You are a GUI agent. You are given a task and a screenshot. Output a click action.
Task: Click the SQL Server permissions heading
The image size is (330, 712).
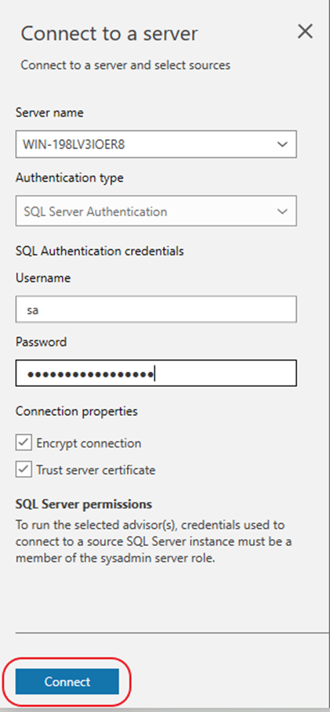(x=84, y=504)
